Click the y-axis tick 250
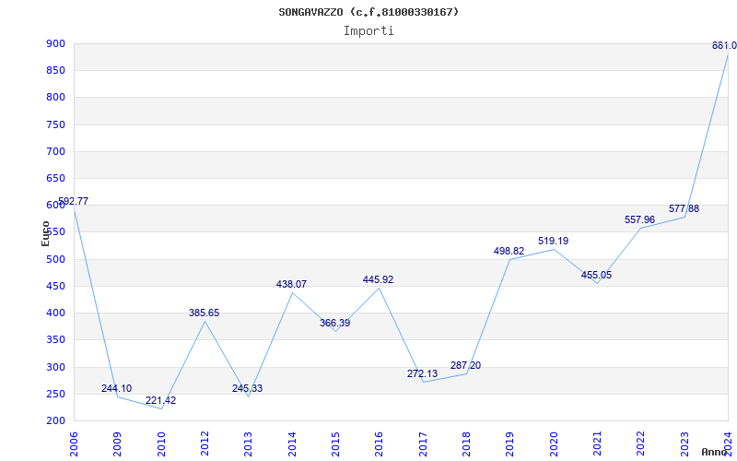Image resolution: width=737 pixels, height=461 pixels. [x=55, y=394]
